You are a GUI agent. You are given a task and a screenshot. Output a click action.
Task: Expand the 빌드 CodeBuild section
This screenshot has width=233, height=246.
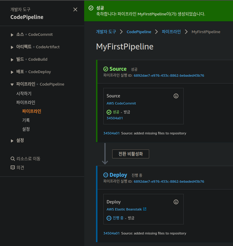(12, 60)
